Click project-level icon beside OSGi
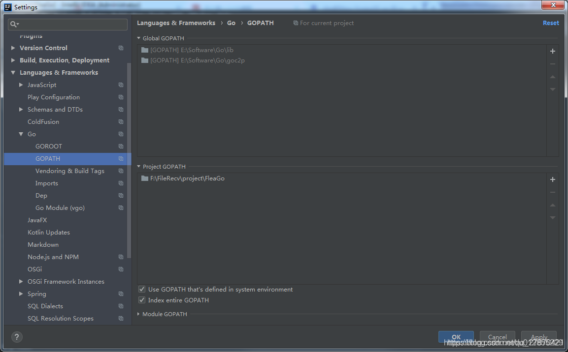568x352 pixels. pyautogui.click(x=121, y=269)
